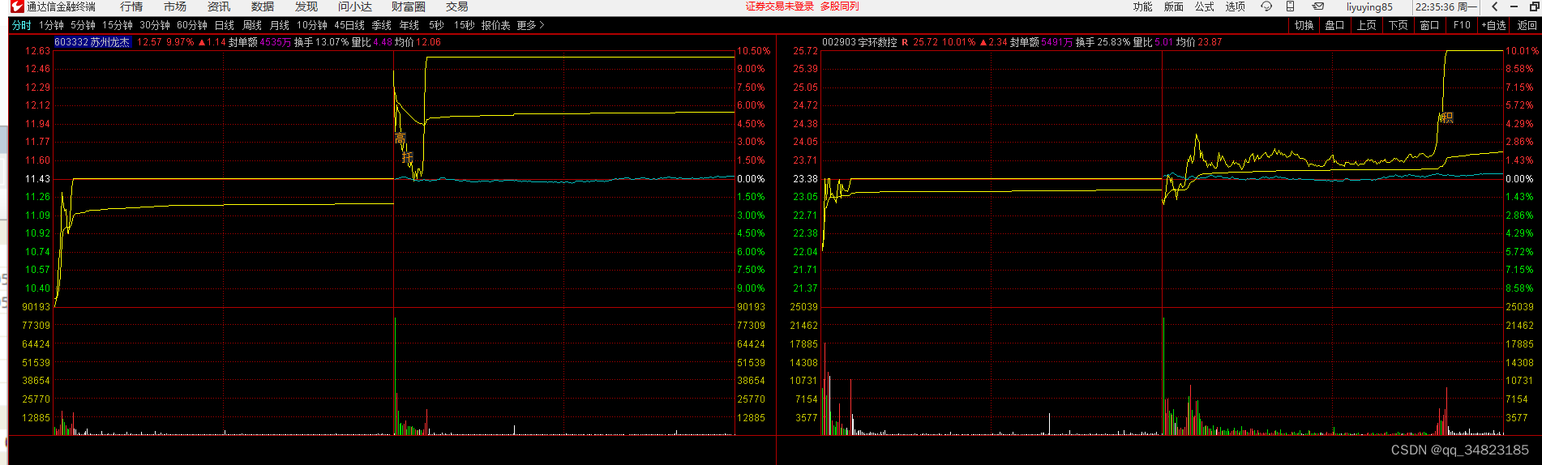Click the 返回 button
Screen dimensions: 1542x465
(1527, 25)
